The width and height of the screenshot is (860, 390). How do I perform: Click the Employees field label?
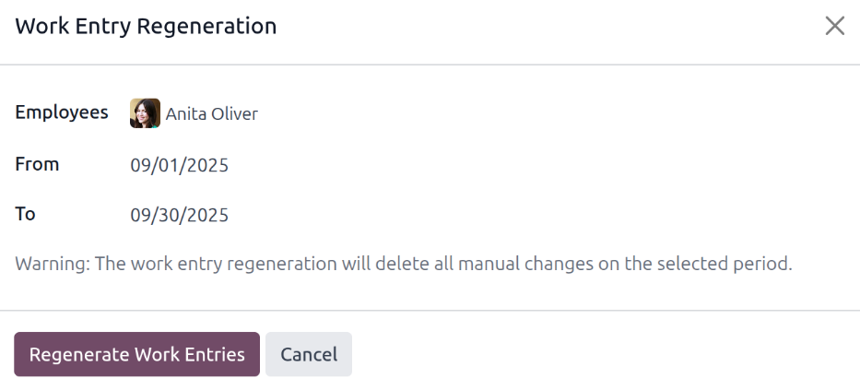click(x=62, y=112)
